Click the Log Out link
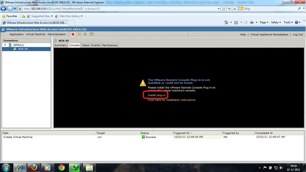This screenshot has height=172, width=306. click(x=298, y=34)
